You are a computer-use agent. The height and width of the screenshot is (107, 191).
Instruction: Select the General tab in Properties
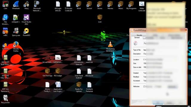[x=137, y=38]
